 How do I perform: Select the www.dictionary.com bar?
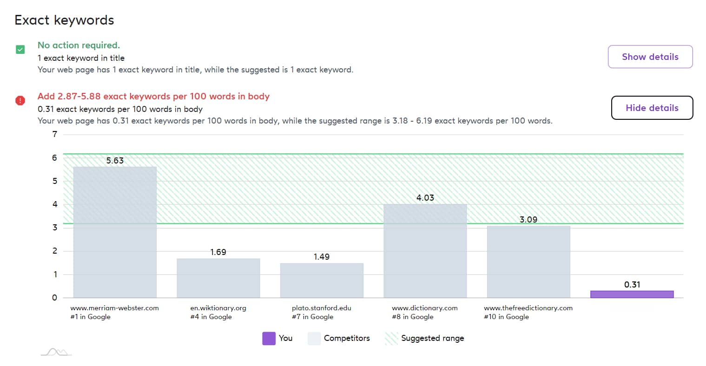pyautogui.click(x=425, y=251)
